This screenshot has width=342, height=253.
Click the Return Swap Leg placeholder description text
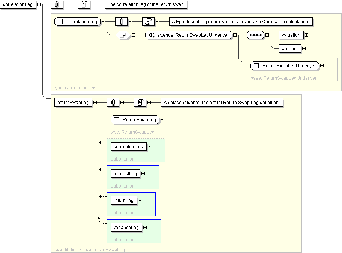coord(222,103)
